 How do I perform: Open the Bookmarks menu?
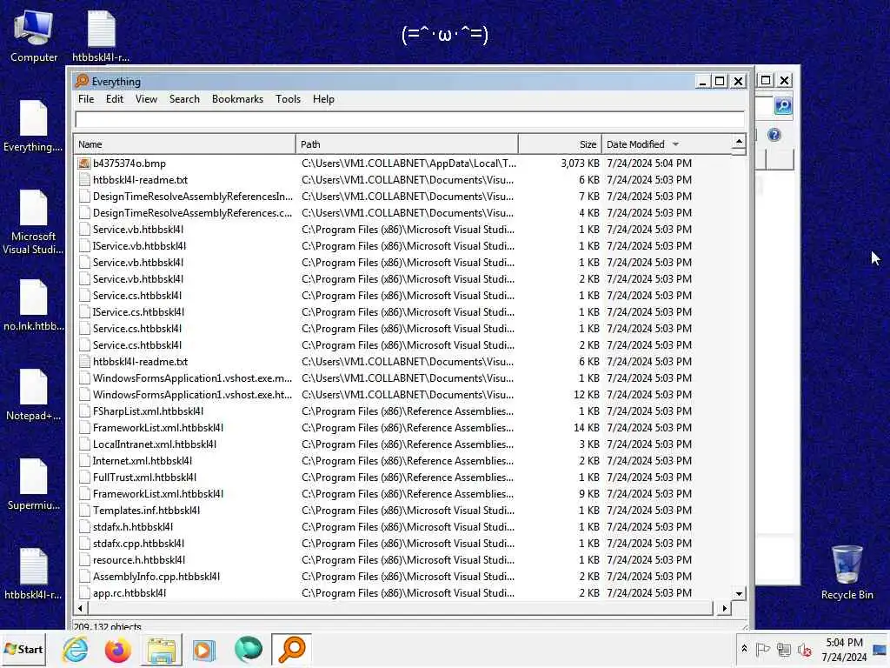coord(238,99)
